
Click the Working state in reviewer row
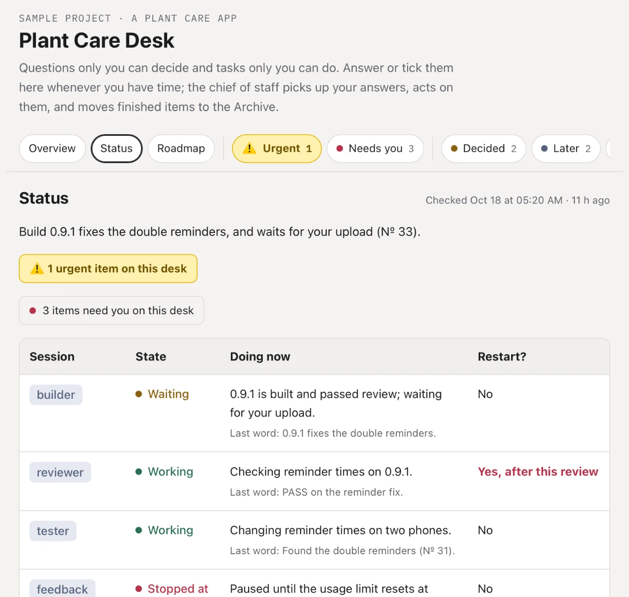click(164, 472)
